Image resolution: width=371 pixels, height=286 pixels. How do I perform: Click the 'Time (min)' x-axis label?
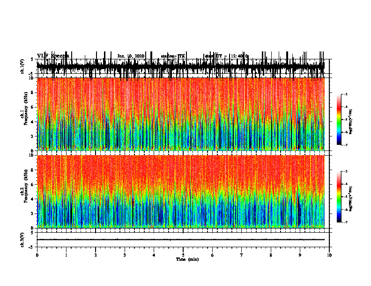[x=187, y=259]
